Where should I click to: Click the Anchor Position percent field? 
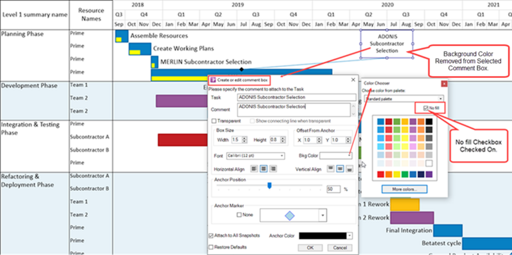(333, 189)
